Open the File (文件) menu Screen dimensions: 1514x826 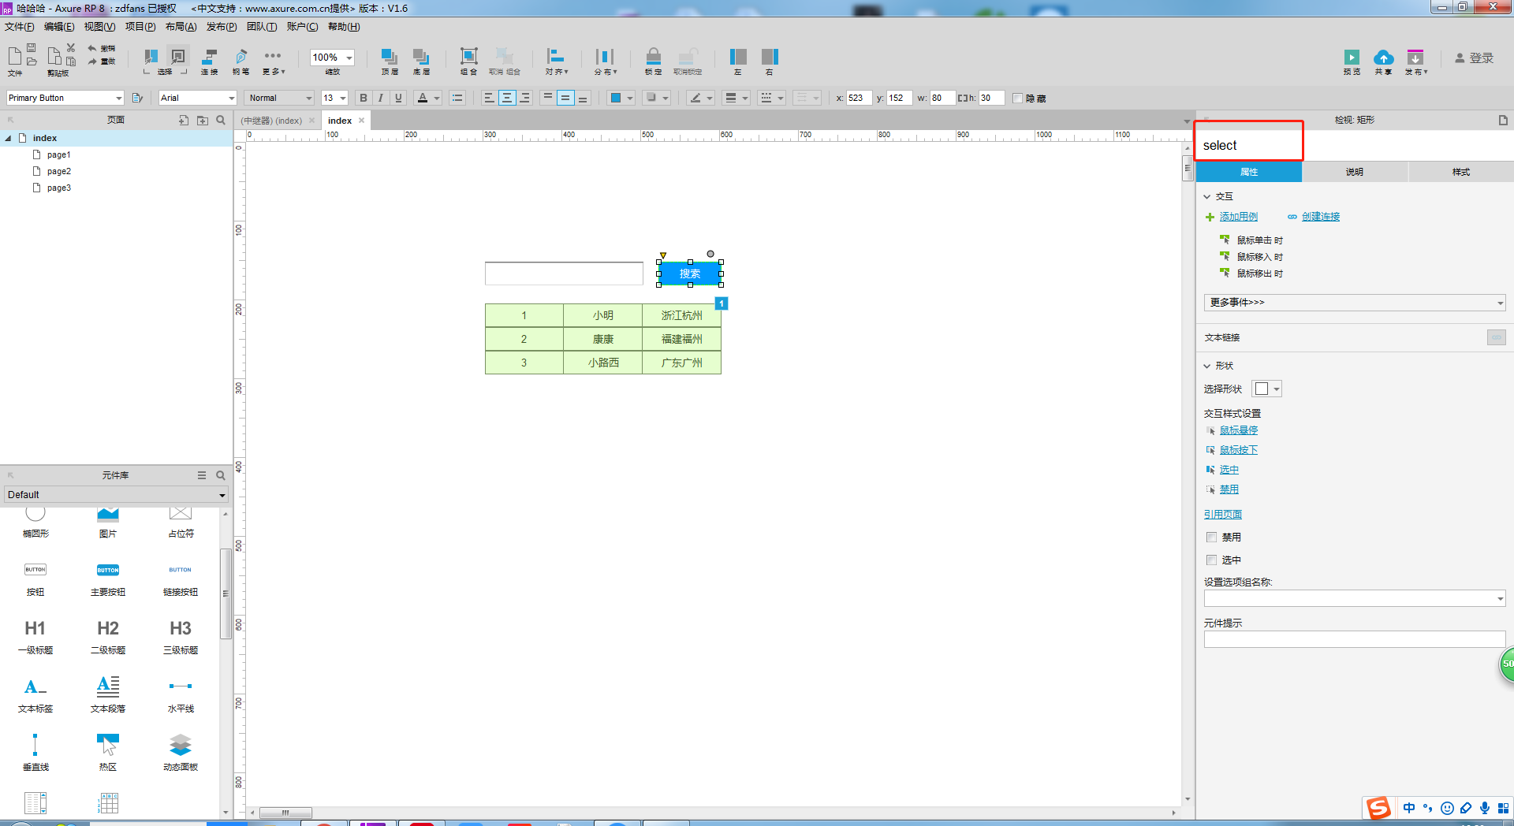(19, 27)
